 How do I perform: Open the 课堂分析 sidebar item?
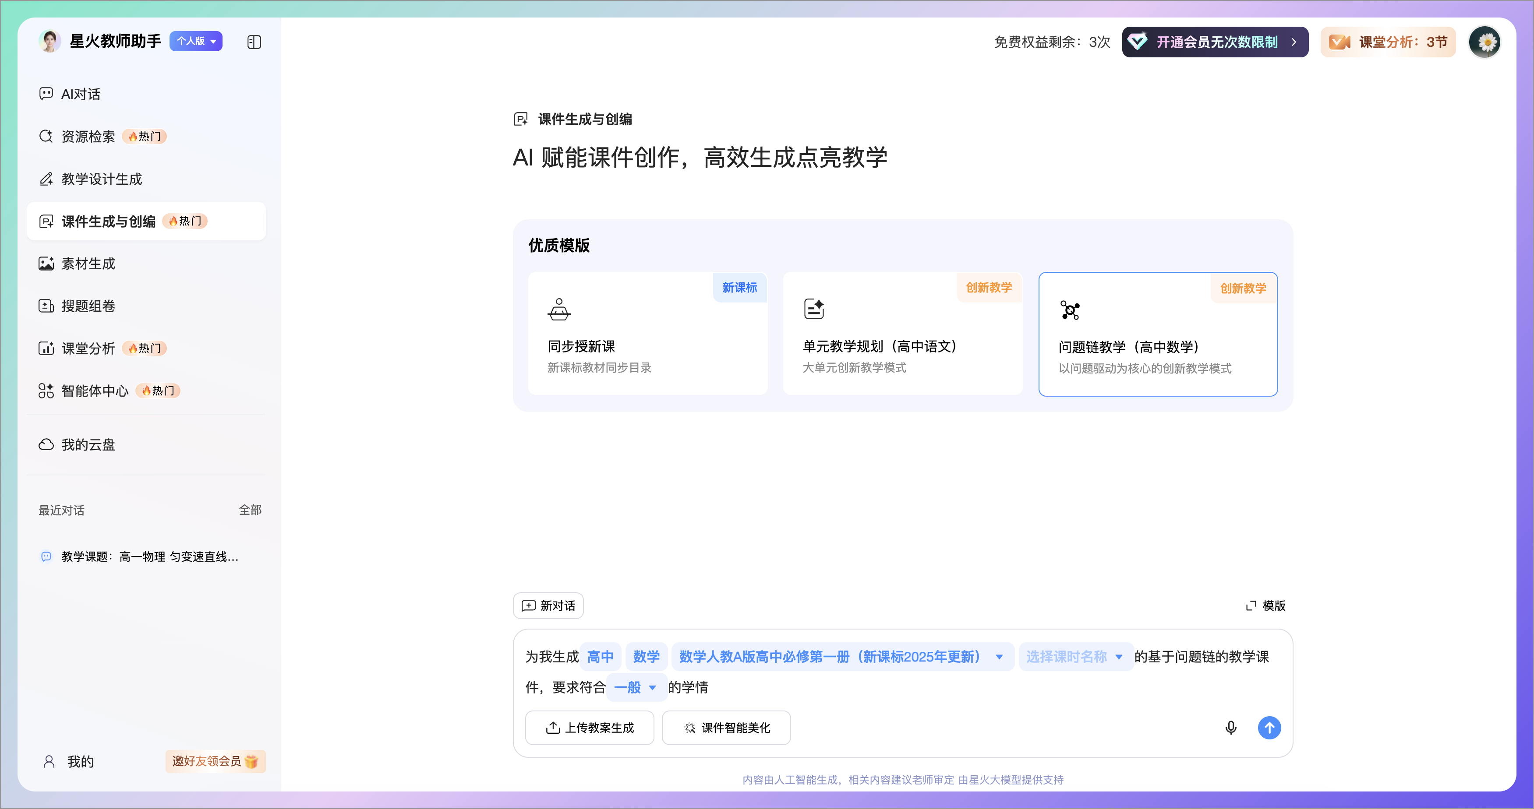(88, 348)
